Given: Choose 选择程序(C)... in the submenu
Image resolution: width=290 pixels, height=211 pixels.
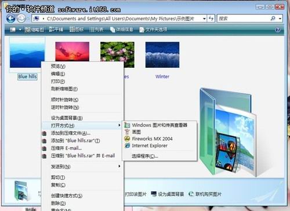Looking at the screenshot, I should pos(159,156).
